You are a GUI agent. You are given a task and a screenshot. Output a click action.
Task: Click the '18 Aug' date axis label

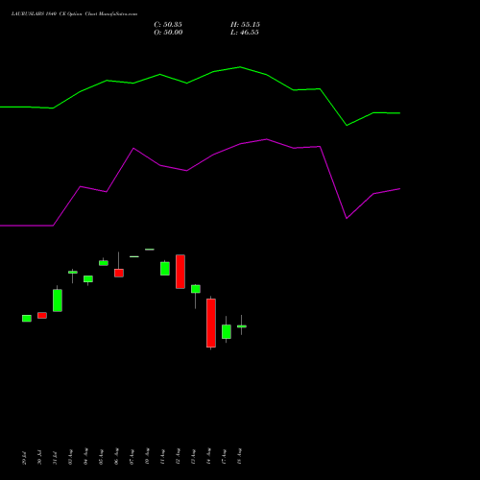click(239, 457)
